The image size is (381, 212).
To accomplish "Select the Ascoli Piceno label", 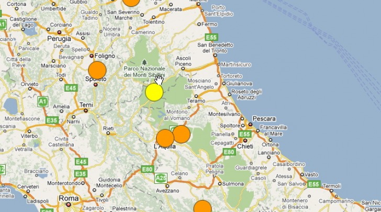I will click(184, 61).
